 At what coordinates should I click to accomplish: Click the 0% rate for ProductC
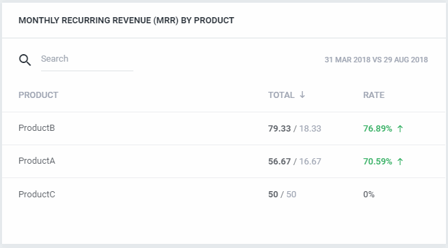click(x=369, y=195)
